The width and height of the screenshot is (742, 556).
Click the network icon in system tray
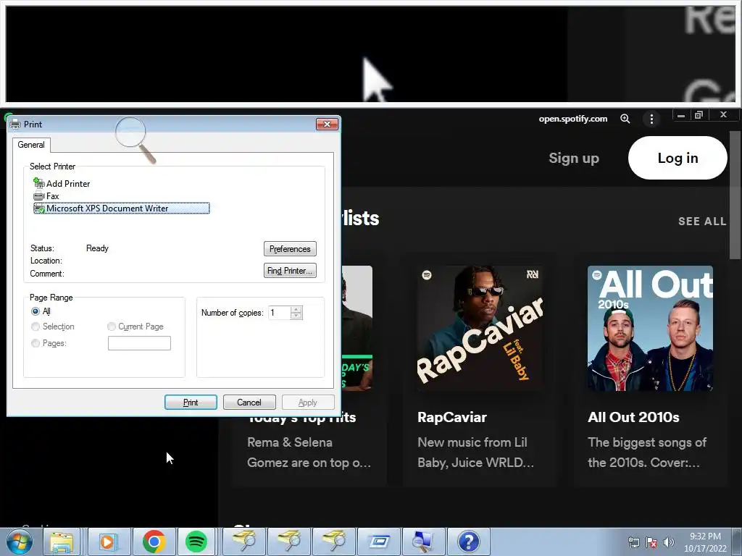633,542
